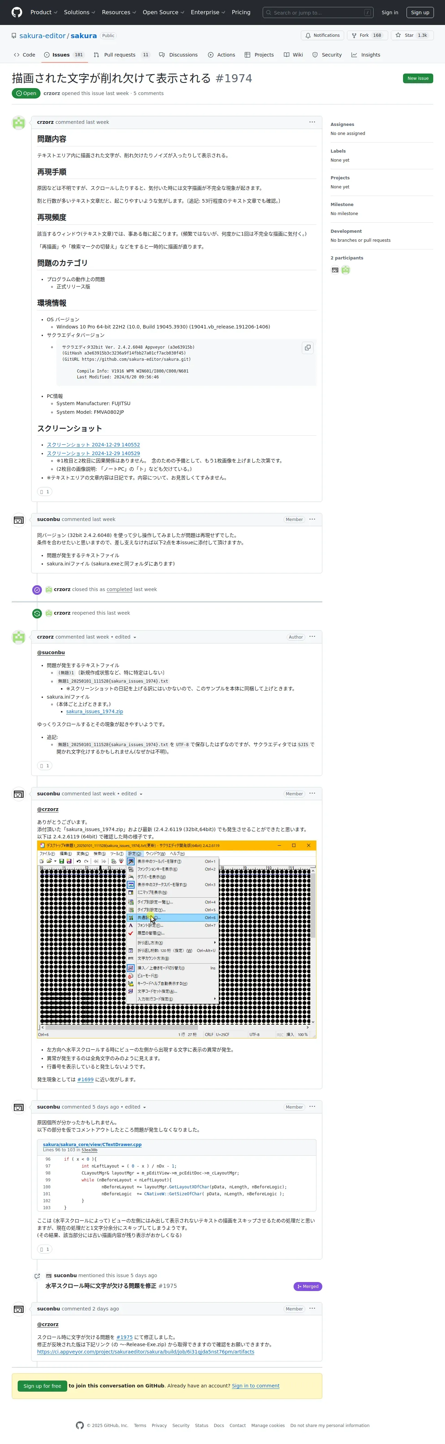Open merged pull request #1975 title
Screen dimensions: 445x1444
click(101, 1286)
